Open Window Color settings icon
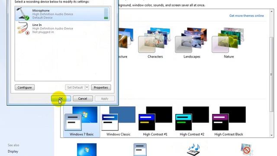Viewport: 277px width, 156px height. click(140, 149)
